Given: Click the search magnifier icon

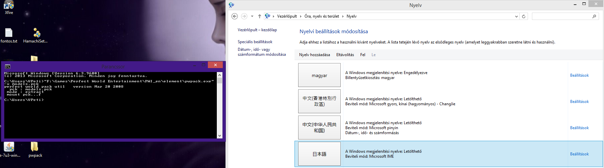Looking at the screenshot, I should (x=594, y=16).
